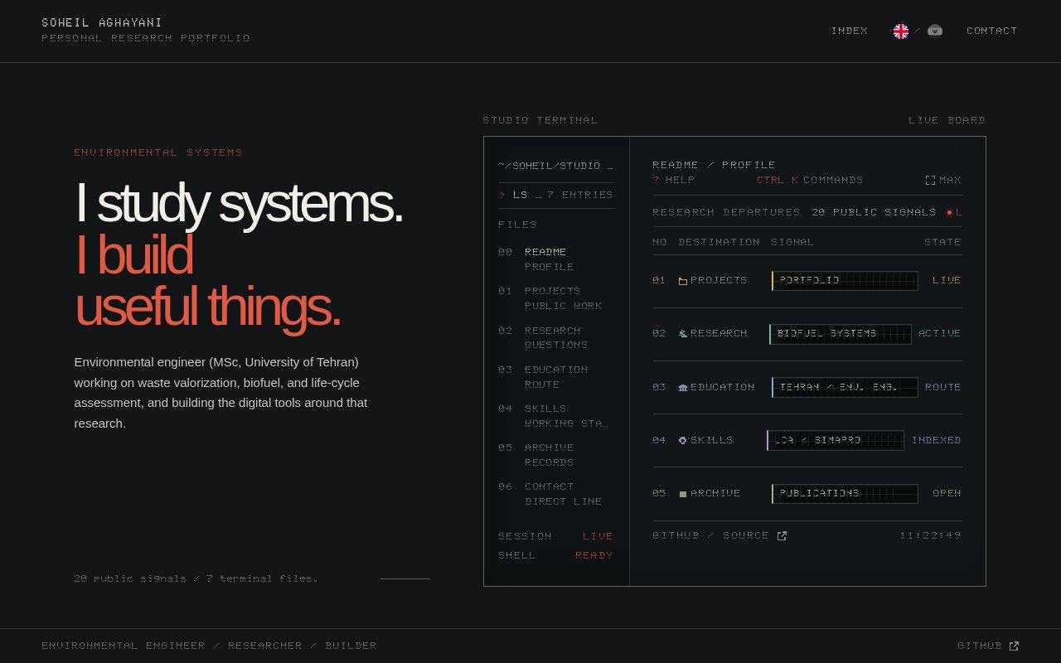Click the Session LIVE status text
This screenshot has height=663, width=1061.
[x=598, y=536]
